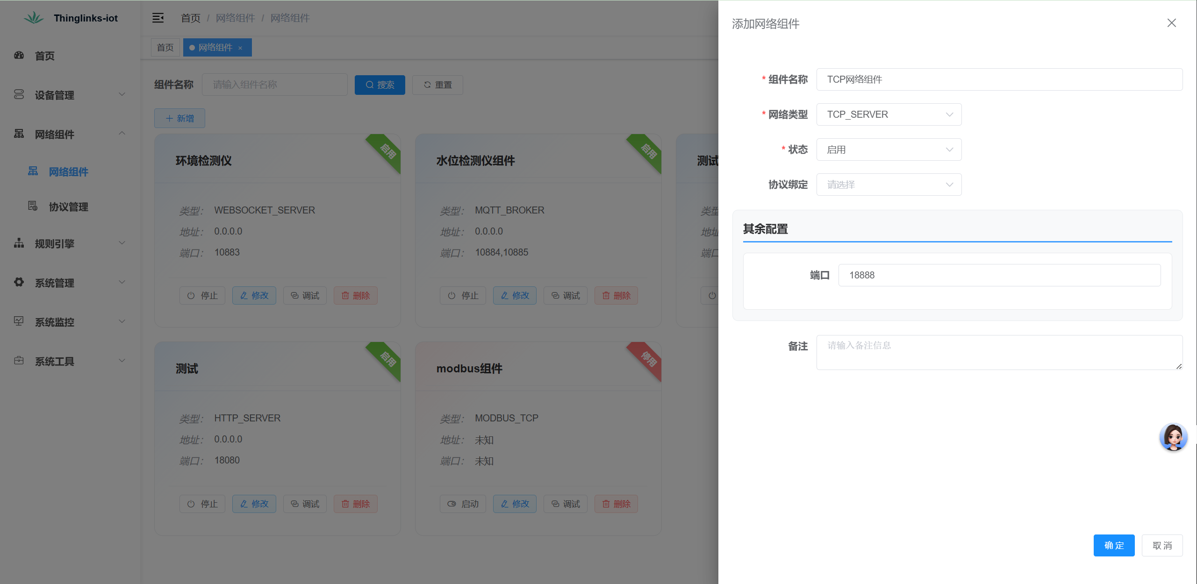Select the 网络组件 tab
The height and width of the screenshot is (584, 1197).
click(x=215, y=47)
